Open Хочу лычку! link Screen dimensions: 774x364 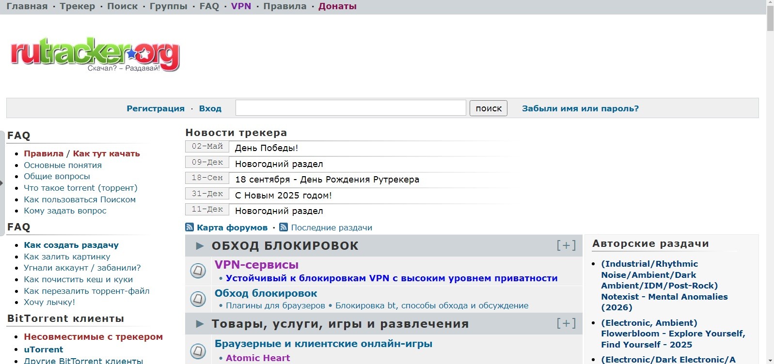pos(49,302)
